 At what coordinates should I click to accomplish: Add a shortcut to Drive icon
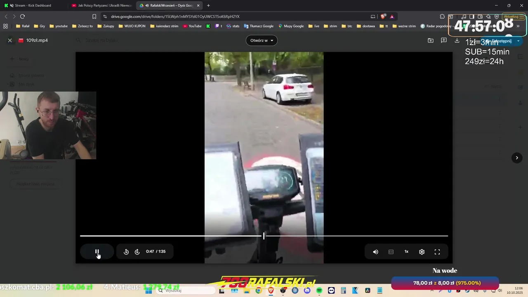431,40
